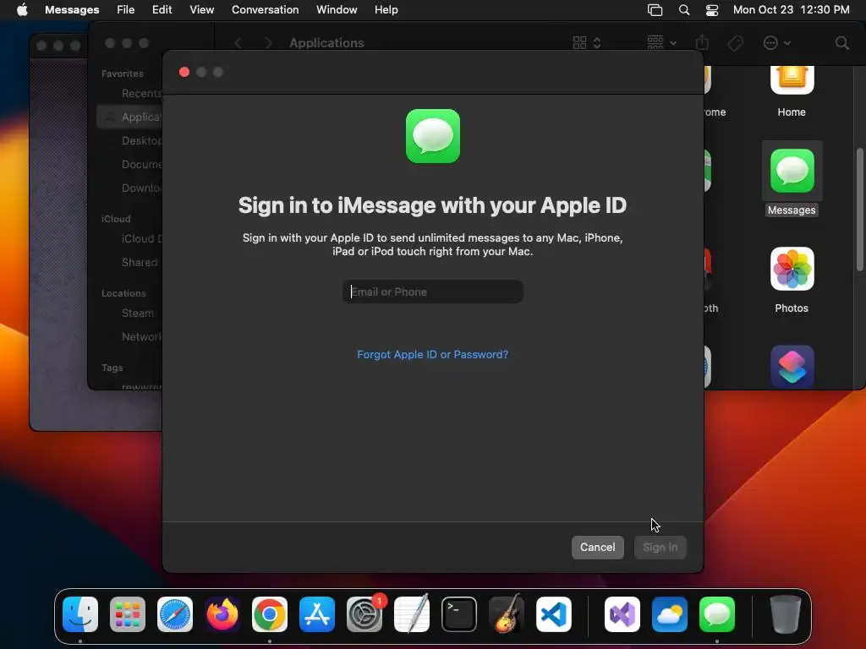The image size is (866, 649).
Task: Launch Visual Studio Code from the Dock
Action: point(554,614)
